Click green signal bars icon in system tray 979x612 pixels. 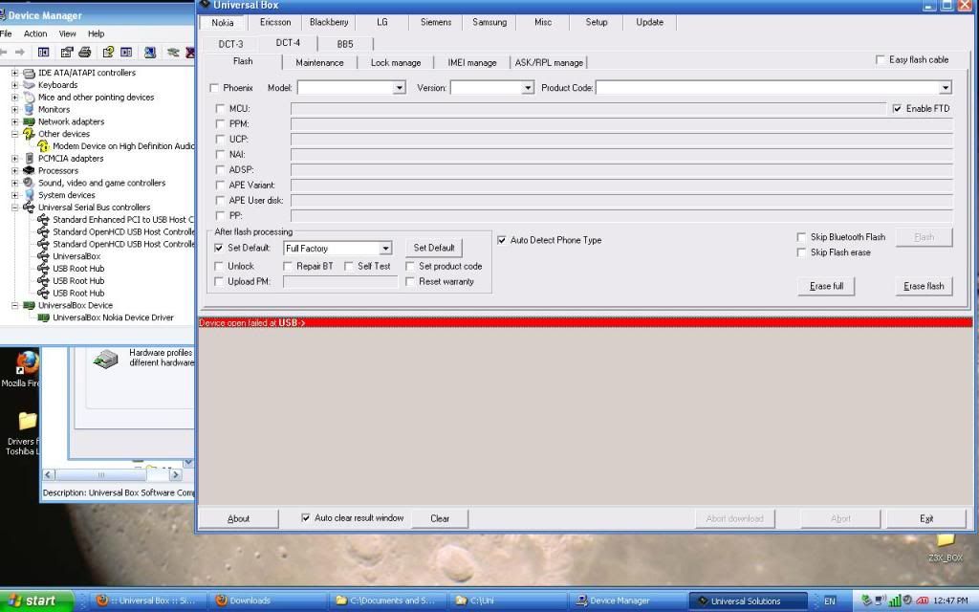click(x=895, y=601)
